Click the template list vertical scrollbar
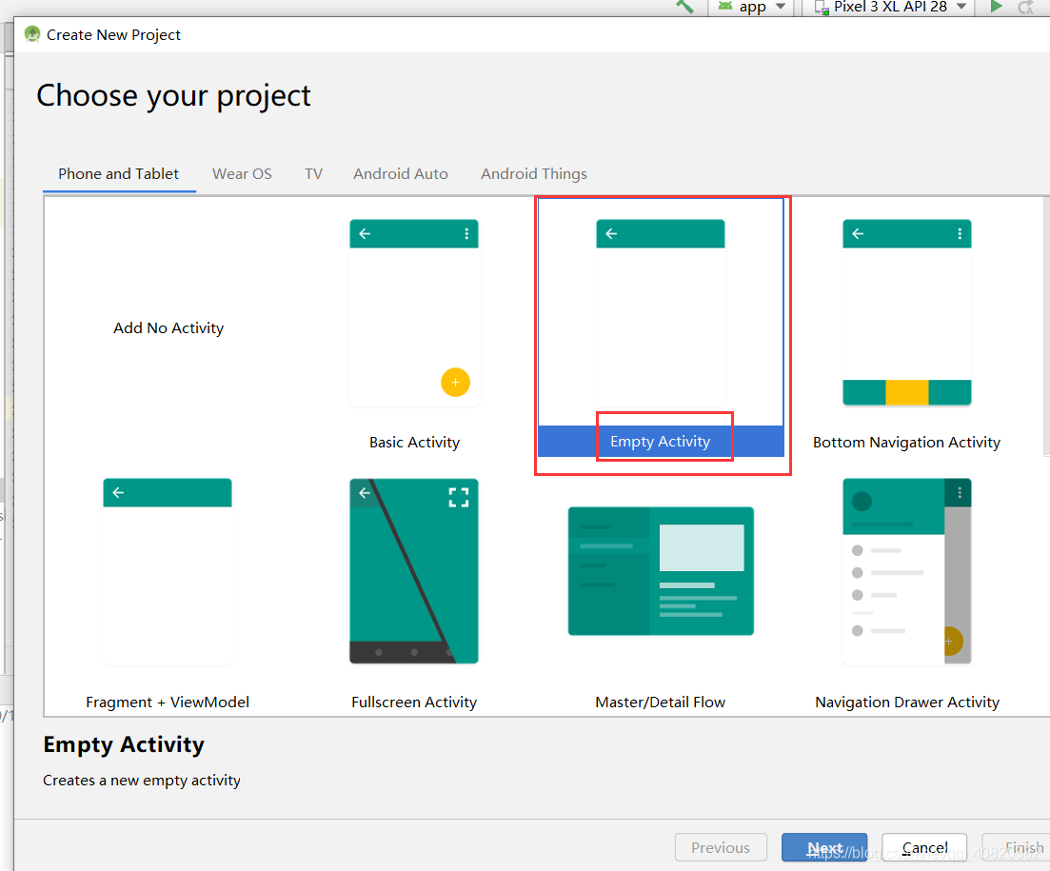This screenshot has width=1050, height=871. click(1046, 327)
